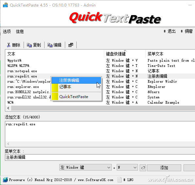Open the N key dropdown
This screenshot has width=195, height=185.
(x=127, y=168)
